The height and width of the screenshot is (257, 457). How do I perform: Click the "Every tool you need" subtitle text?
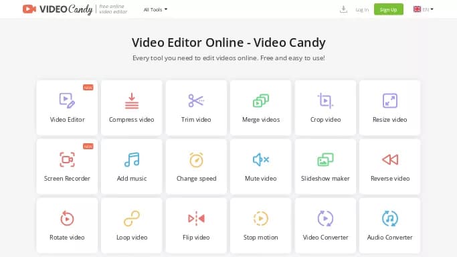(x=229, y=58)
